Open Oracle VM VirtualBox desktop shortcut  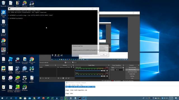point(18,70)
